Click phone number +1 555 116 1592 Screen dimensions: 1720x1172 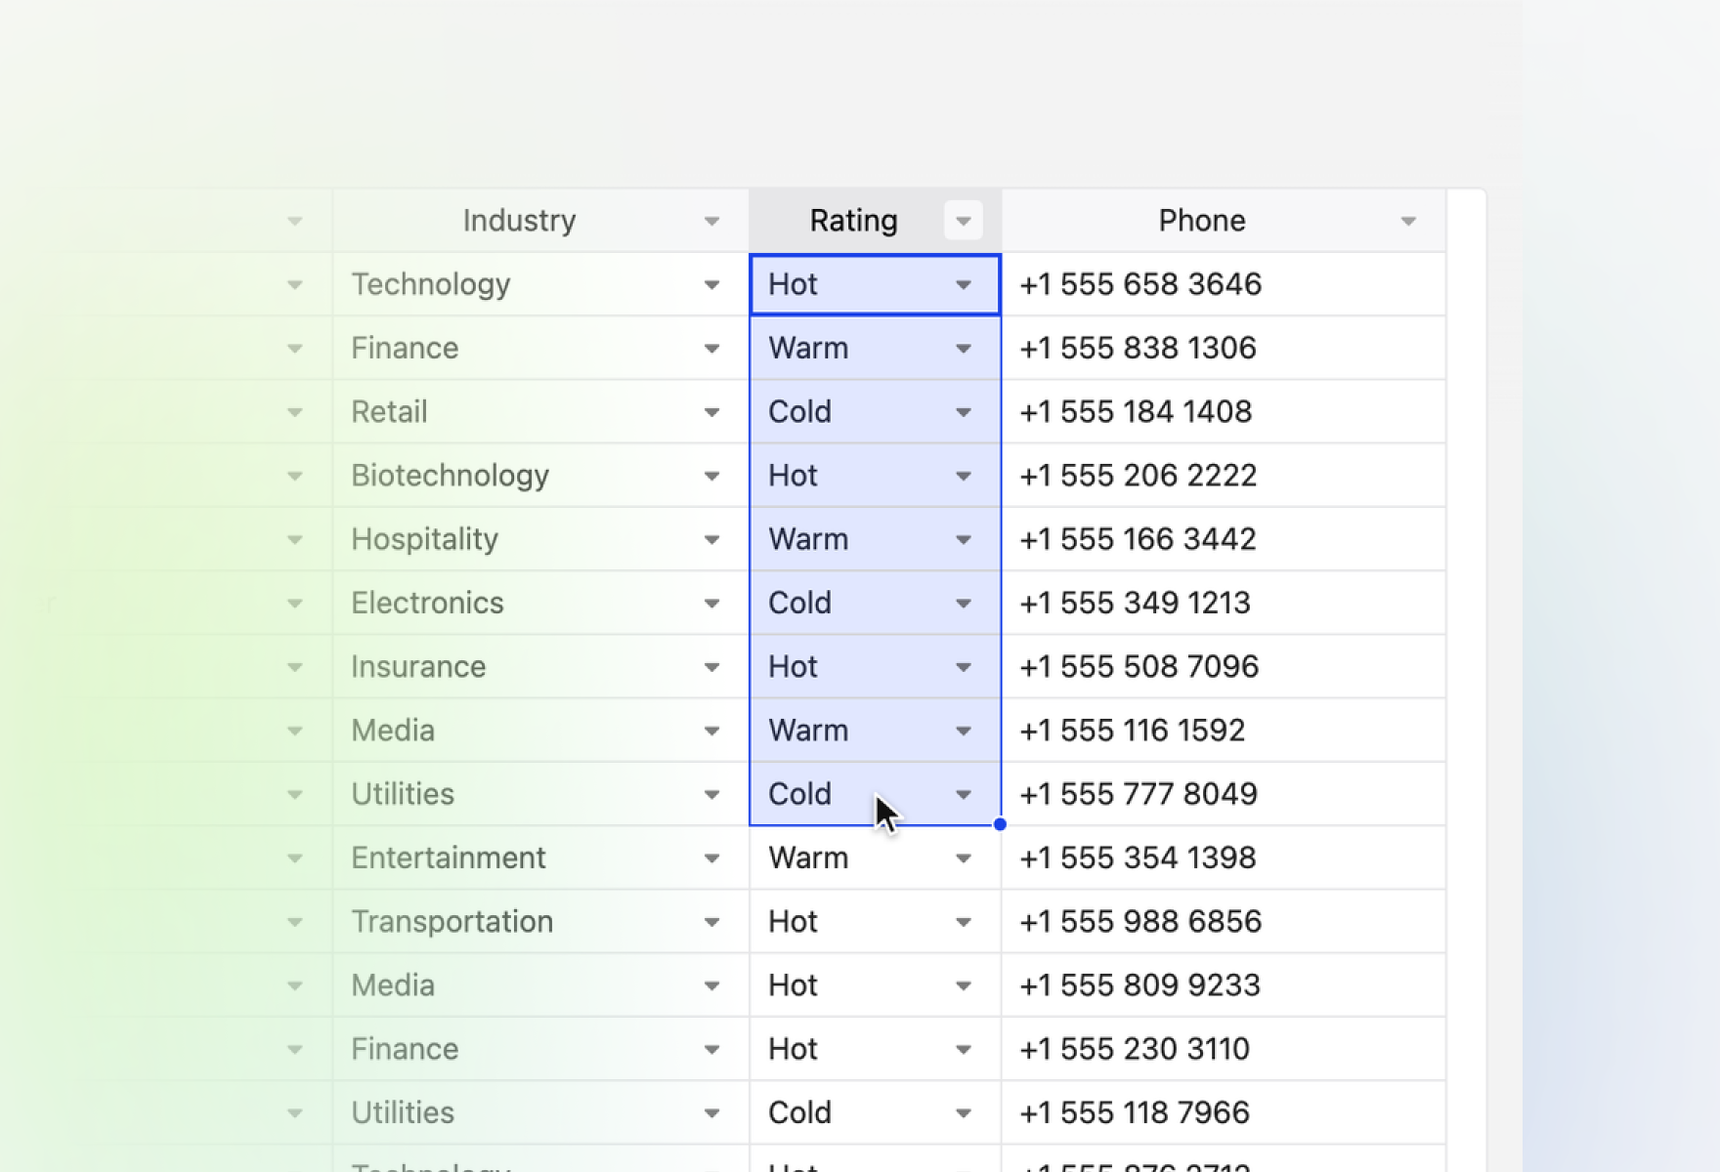[1132, 730]
